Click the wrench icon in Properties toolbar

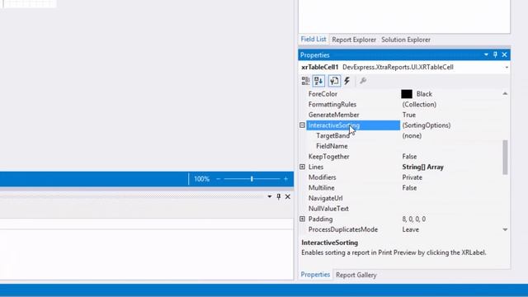pos(363,81)
